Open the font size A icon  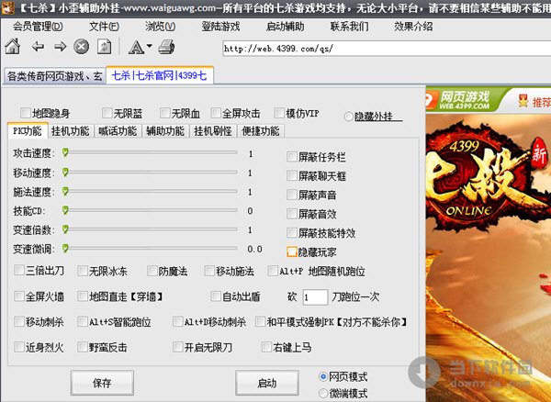[x=136, y=48]
